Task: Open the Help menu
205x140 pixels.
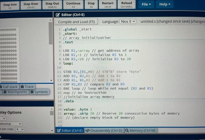Action: click(165, 4)
